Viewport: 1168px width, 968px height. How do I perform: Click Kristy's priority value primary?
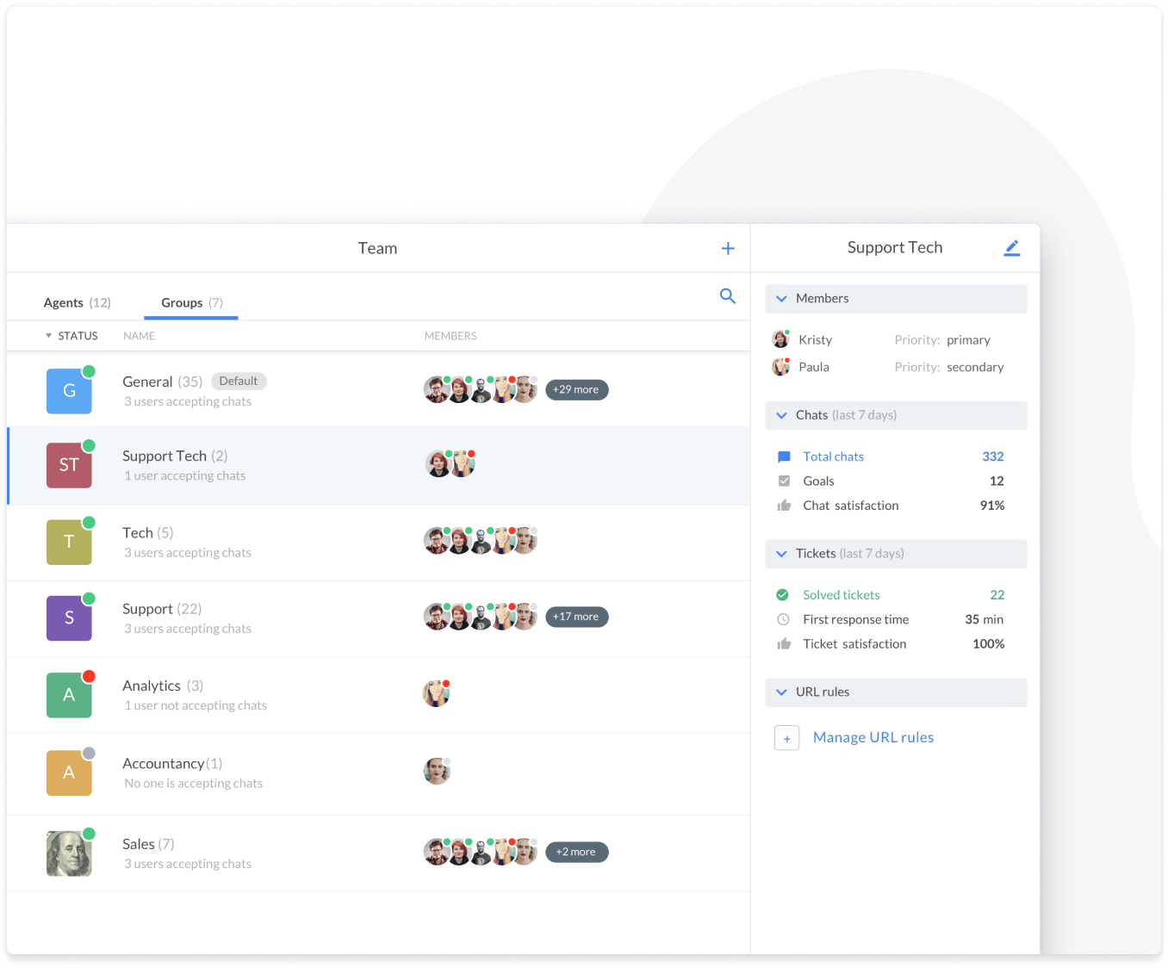click(968, 340)
